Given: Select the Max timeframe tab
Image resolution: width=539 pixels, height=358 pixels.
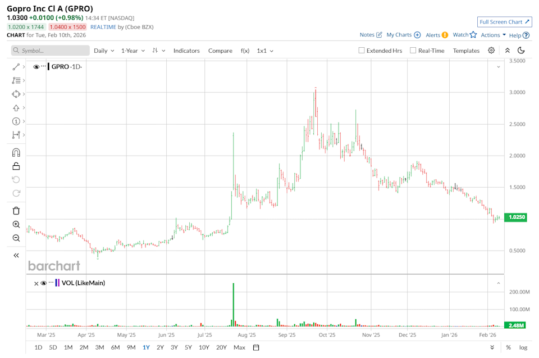Looking at the screenshot, I should (x=239, y=347).
